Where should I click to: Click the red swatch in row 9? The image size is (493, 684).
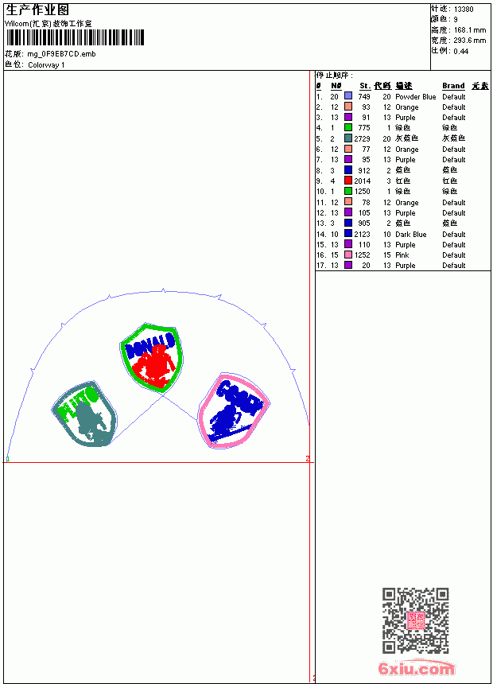coord(348,181)
